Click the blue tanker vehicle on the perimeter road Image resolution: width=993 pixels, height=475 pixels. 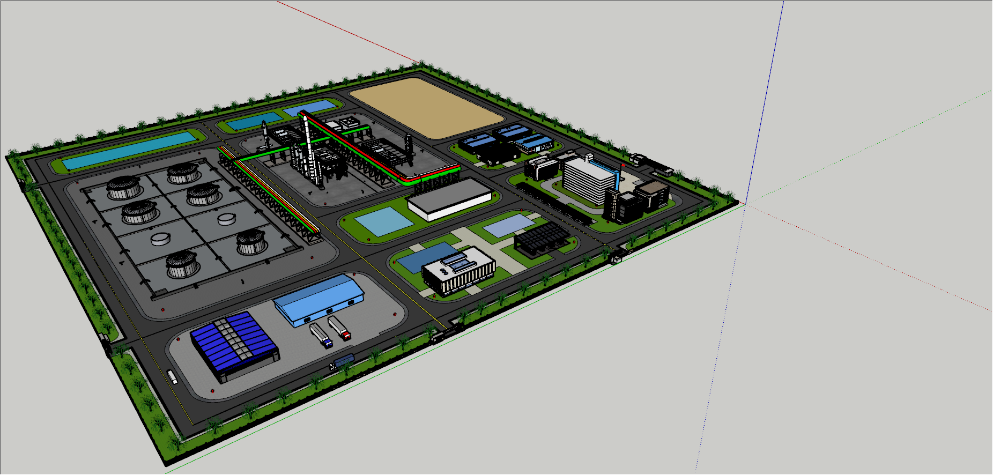342,361
